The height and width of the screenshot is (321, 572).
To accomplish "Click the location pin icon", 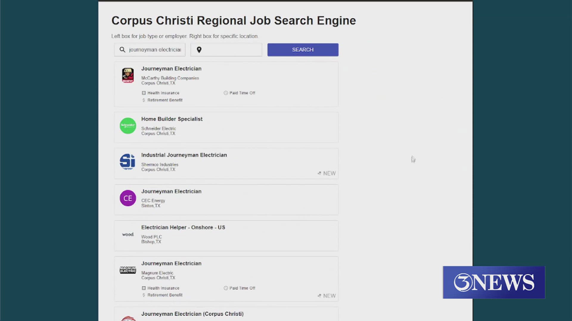I will [199, 50].
